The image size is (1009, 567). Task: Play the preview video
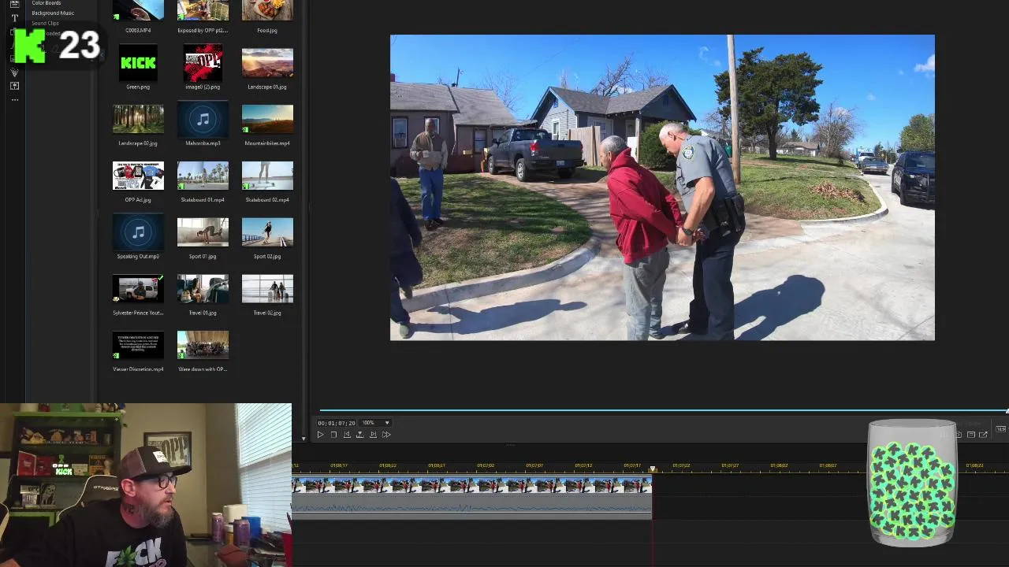[x=320, y=435]
